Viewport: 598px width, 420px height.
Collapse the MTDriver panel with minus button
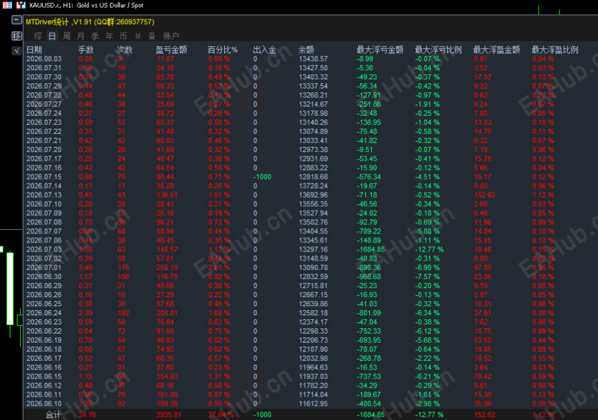(x=16, y=20)
